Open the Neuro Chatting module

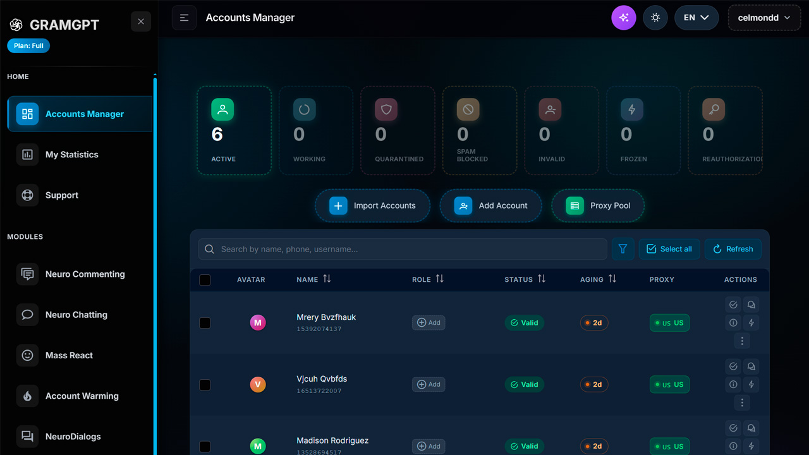80,315
